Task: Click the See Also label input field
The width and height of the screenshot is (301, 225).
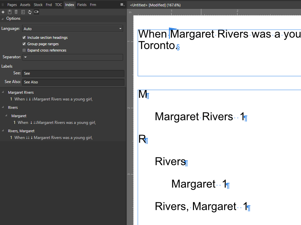Action: point(73,82)
